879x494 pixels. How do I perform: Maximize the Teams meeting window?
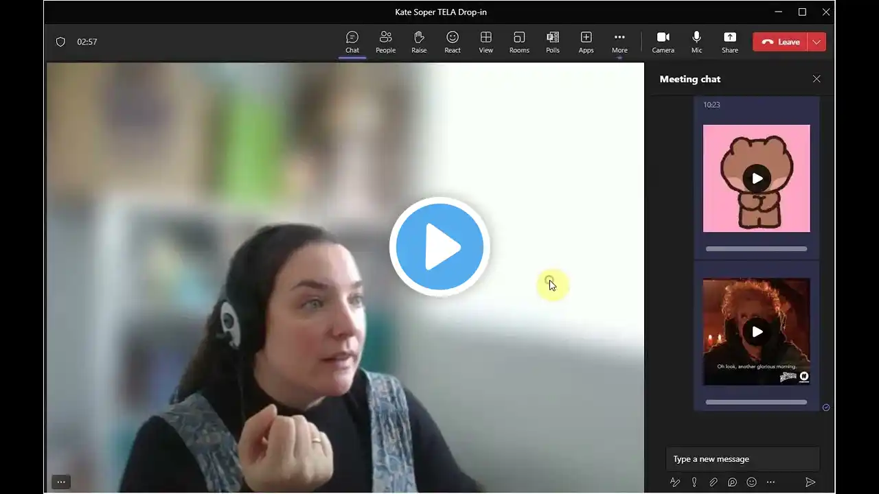point(802,12)
